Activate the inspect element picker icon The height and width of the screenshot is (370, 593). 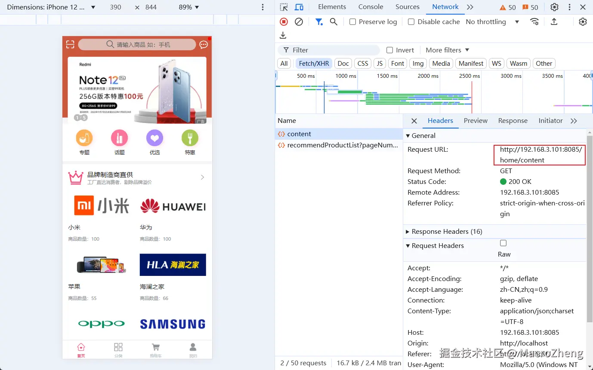point(284,7)
